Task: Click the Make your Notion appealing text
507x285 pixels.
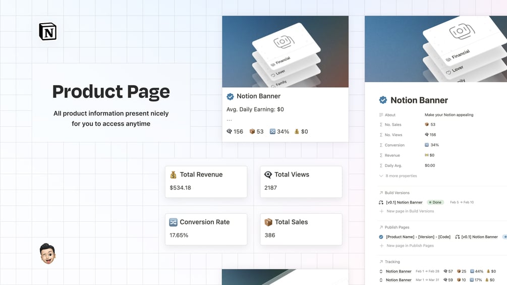Action: tap(449, 115)
